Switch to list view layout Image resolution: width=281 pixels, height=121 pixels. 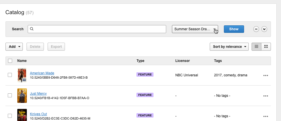coord(256,47)
